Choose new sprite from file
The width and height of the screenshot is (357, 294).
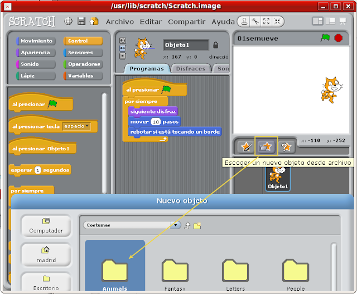[x=266, y=146]
